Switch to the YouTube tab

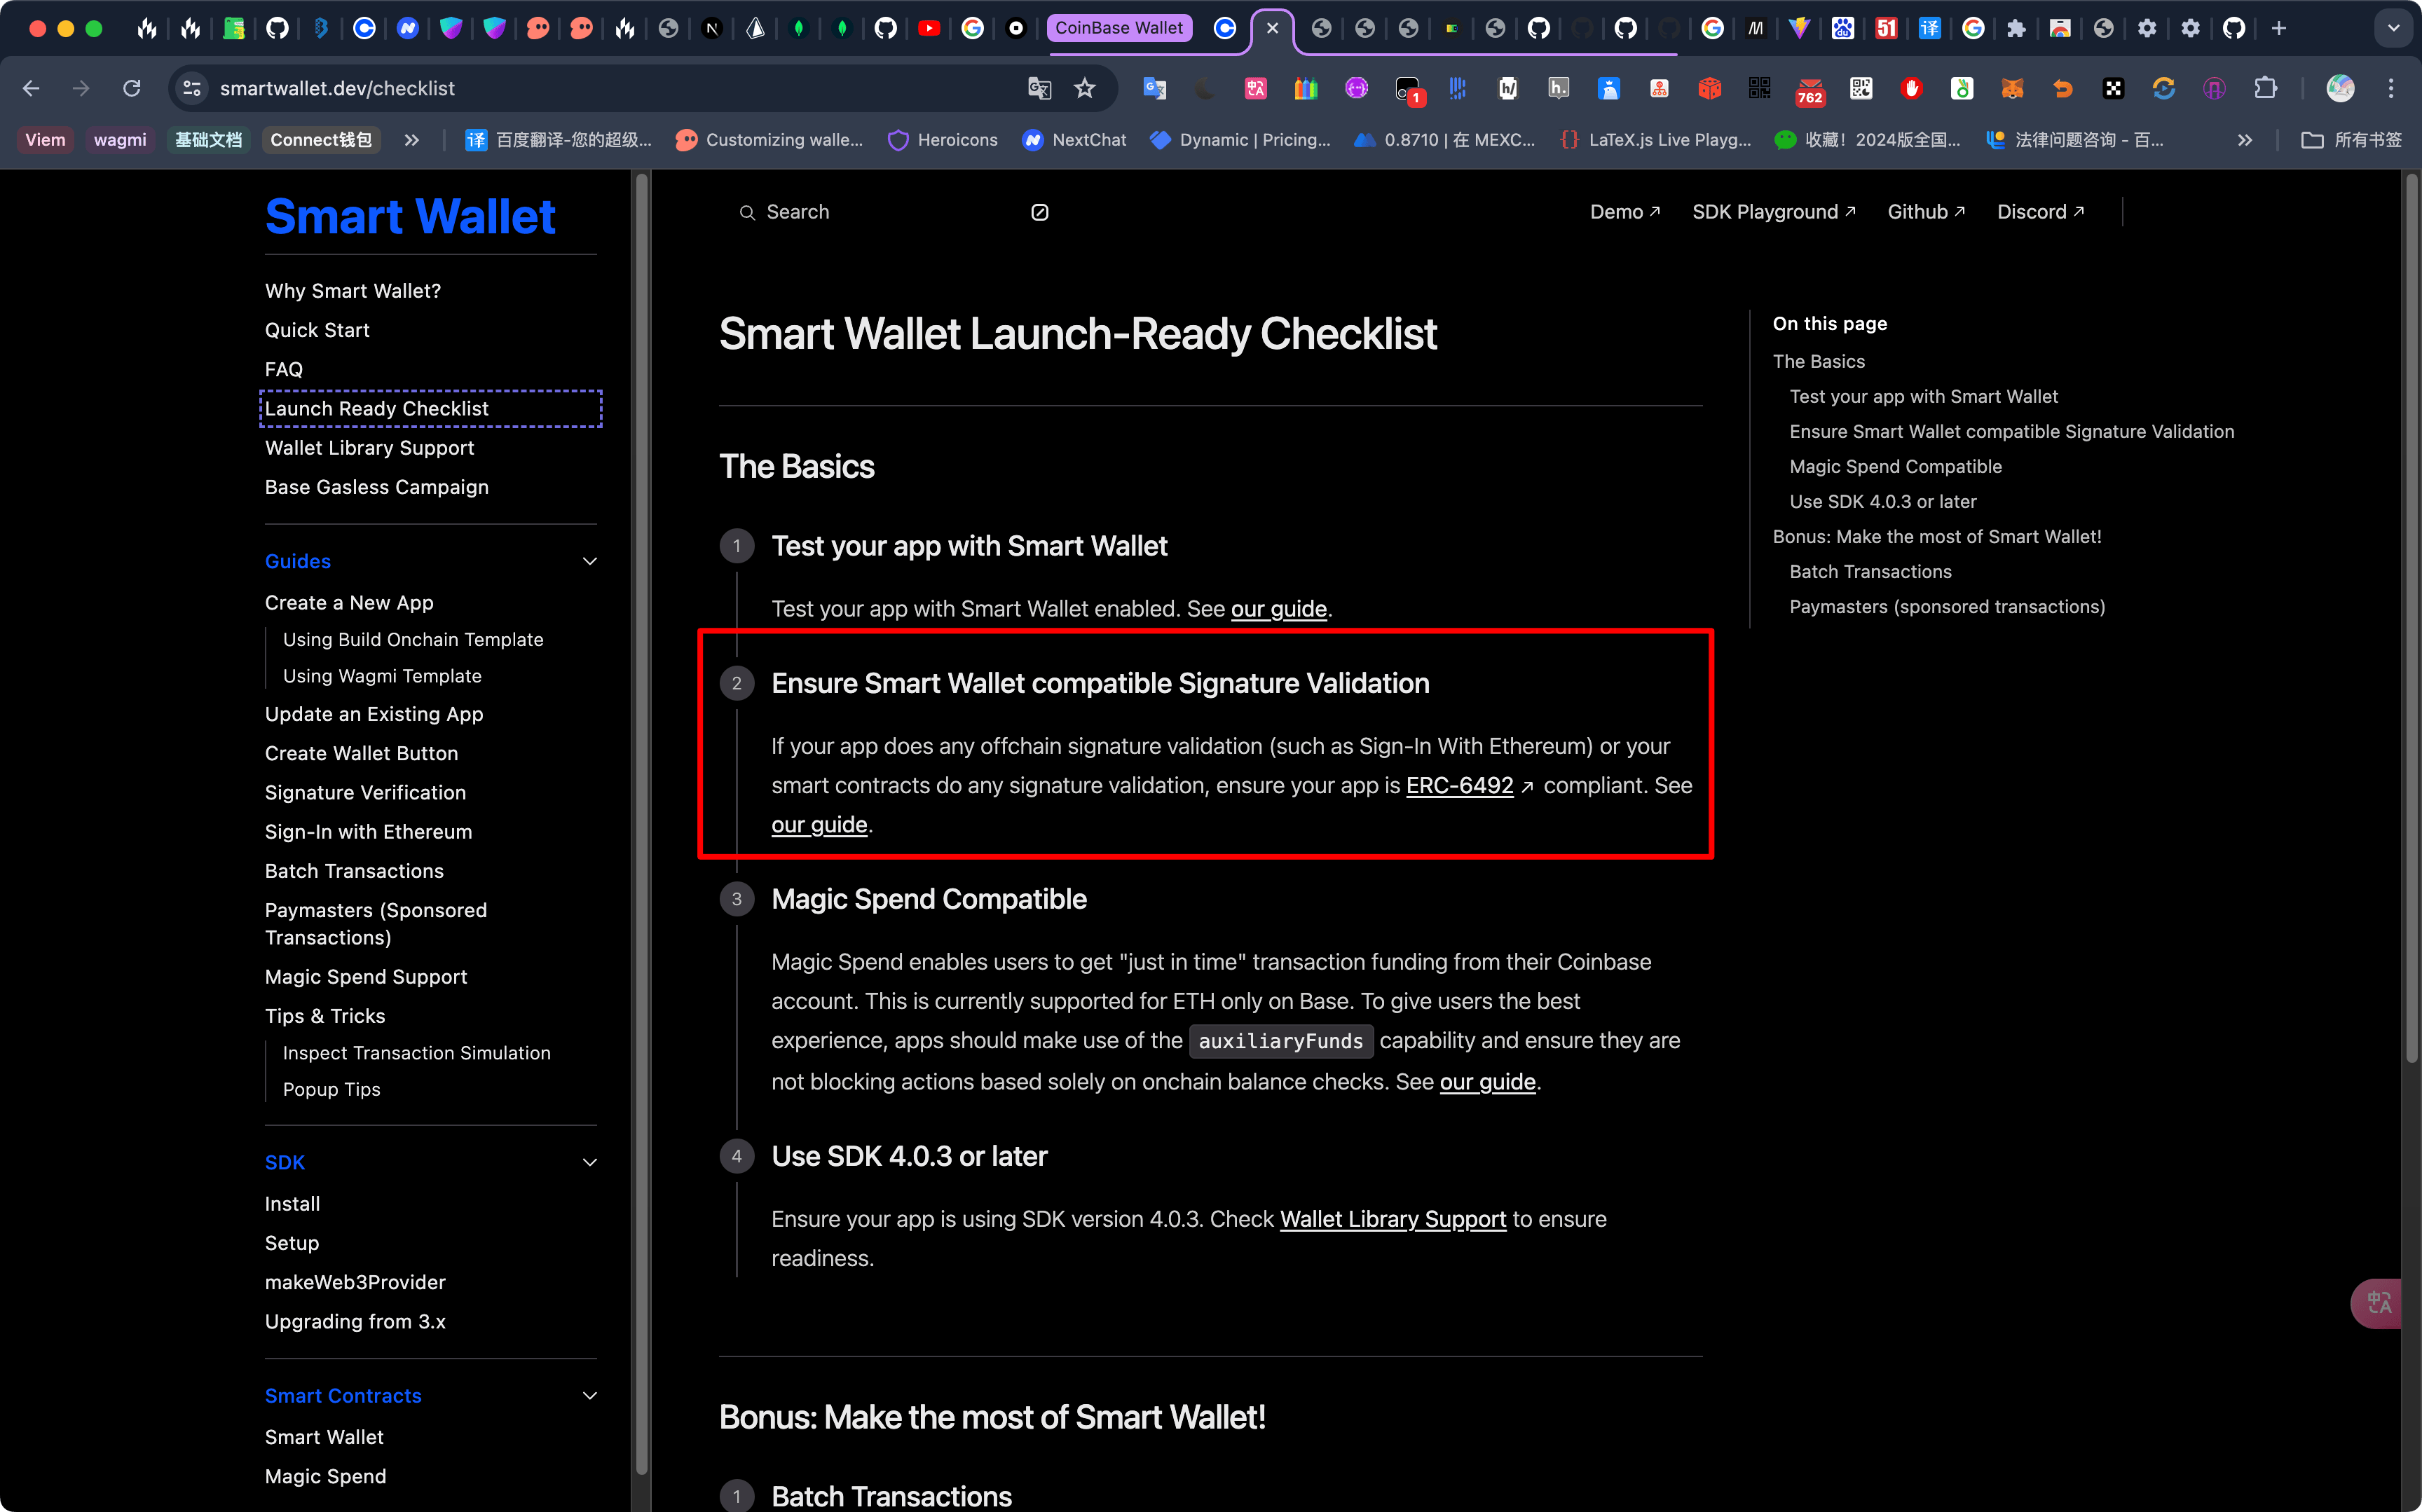(x=929, y=28)
